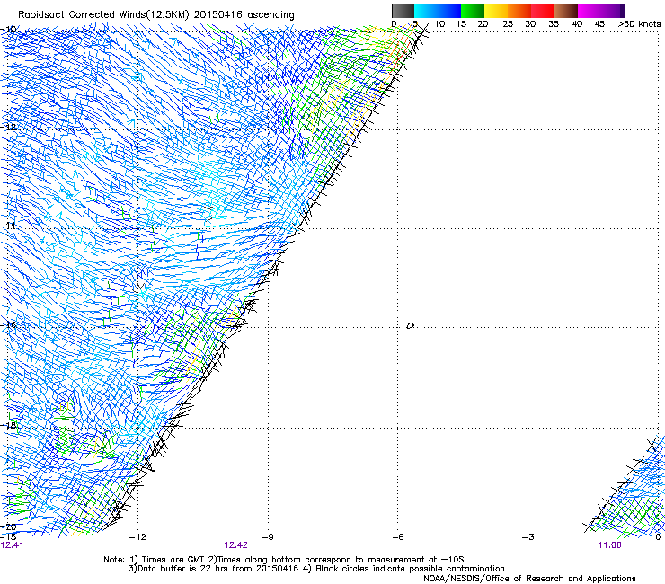The height and width of the screenshot is (584, 665).
Task: Click the yellow 20-25 knots legend segment
Action: click(x=496, y=11)
